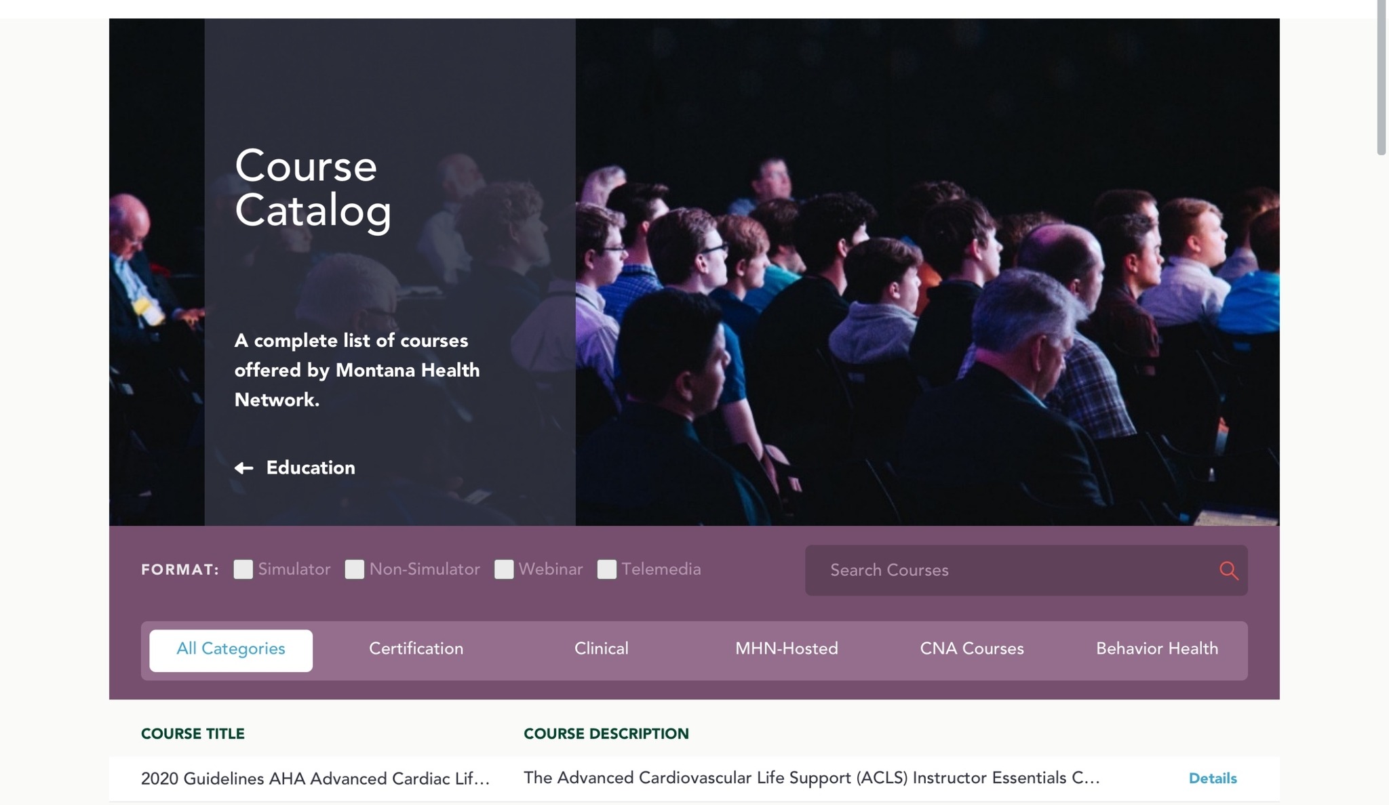This screenshot has width=1389, height=805.
Task: Check the Telemedia format checkbox
Action: [607, 569]
